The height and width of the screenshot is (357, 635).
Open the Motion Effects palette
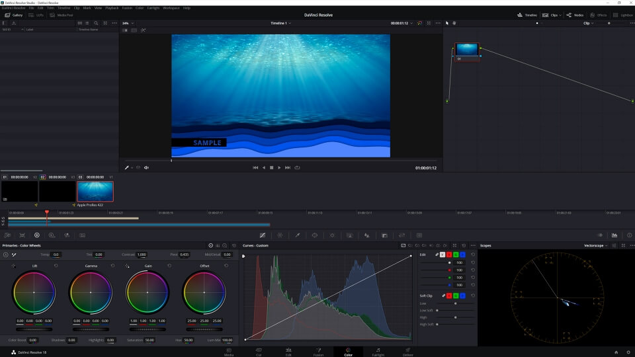(x=82, y=235)
